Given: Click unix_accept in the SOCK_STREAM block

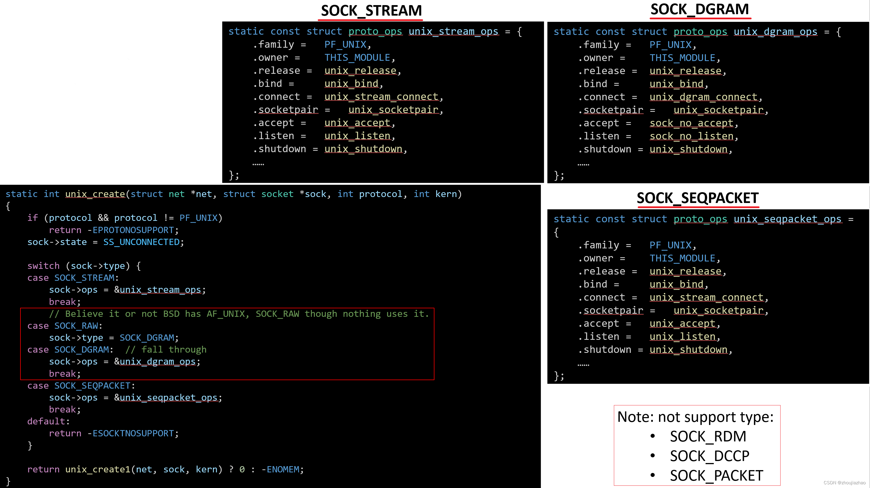Looking at the screenshot, I should pyautogui.click(x=357, y=123).
